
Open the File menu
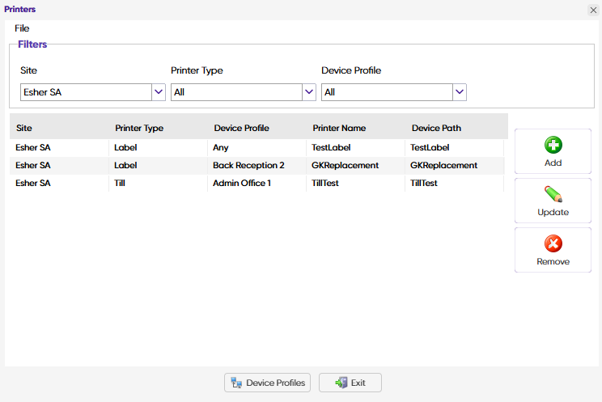(x=22, y=28)
